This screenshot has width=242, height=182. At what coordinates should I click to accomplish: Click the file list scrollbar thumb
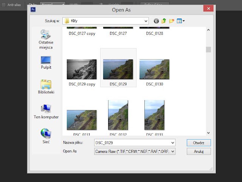(x=208, y=50)
